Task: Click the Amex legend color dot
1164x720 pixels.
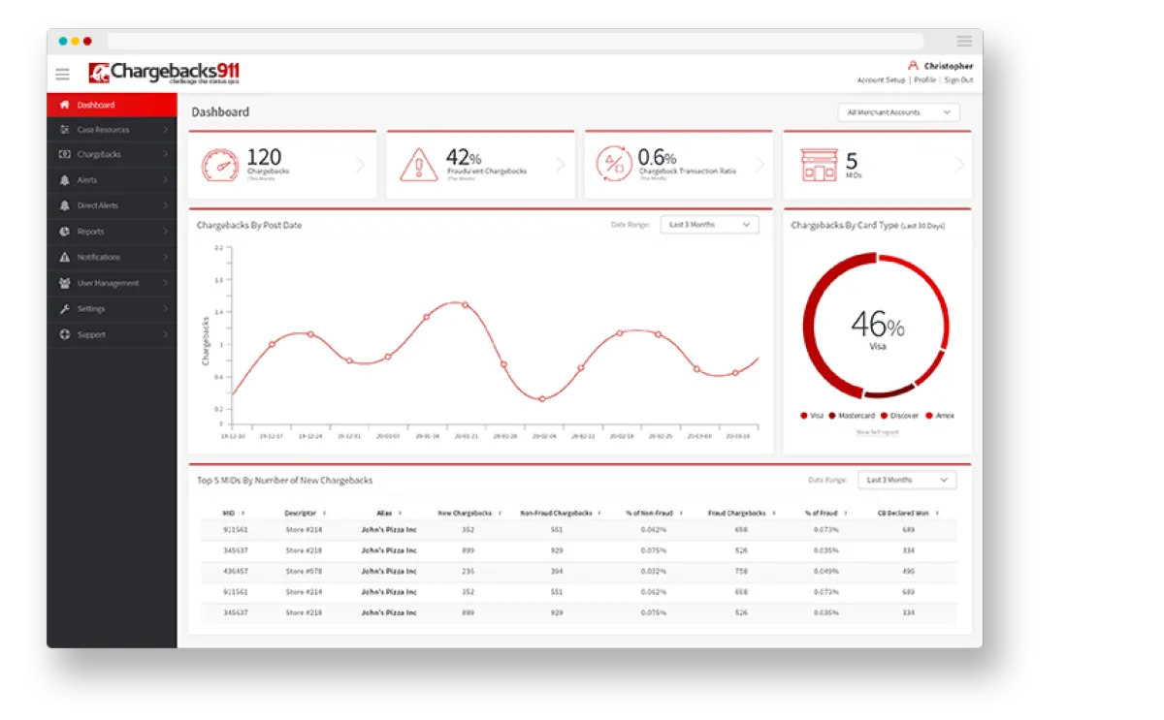Action: (x=929, y=416)
